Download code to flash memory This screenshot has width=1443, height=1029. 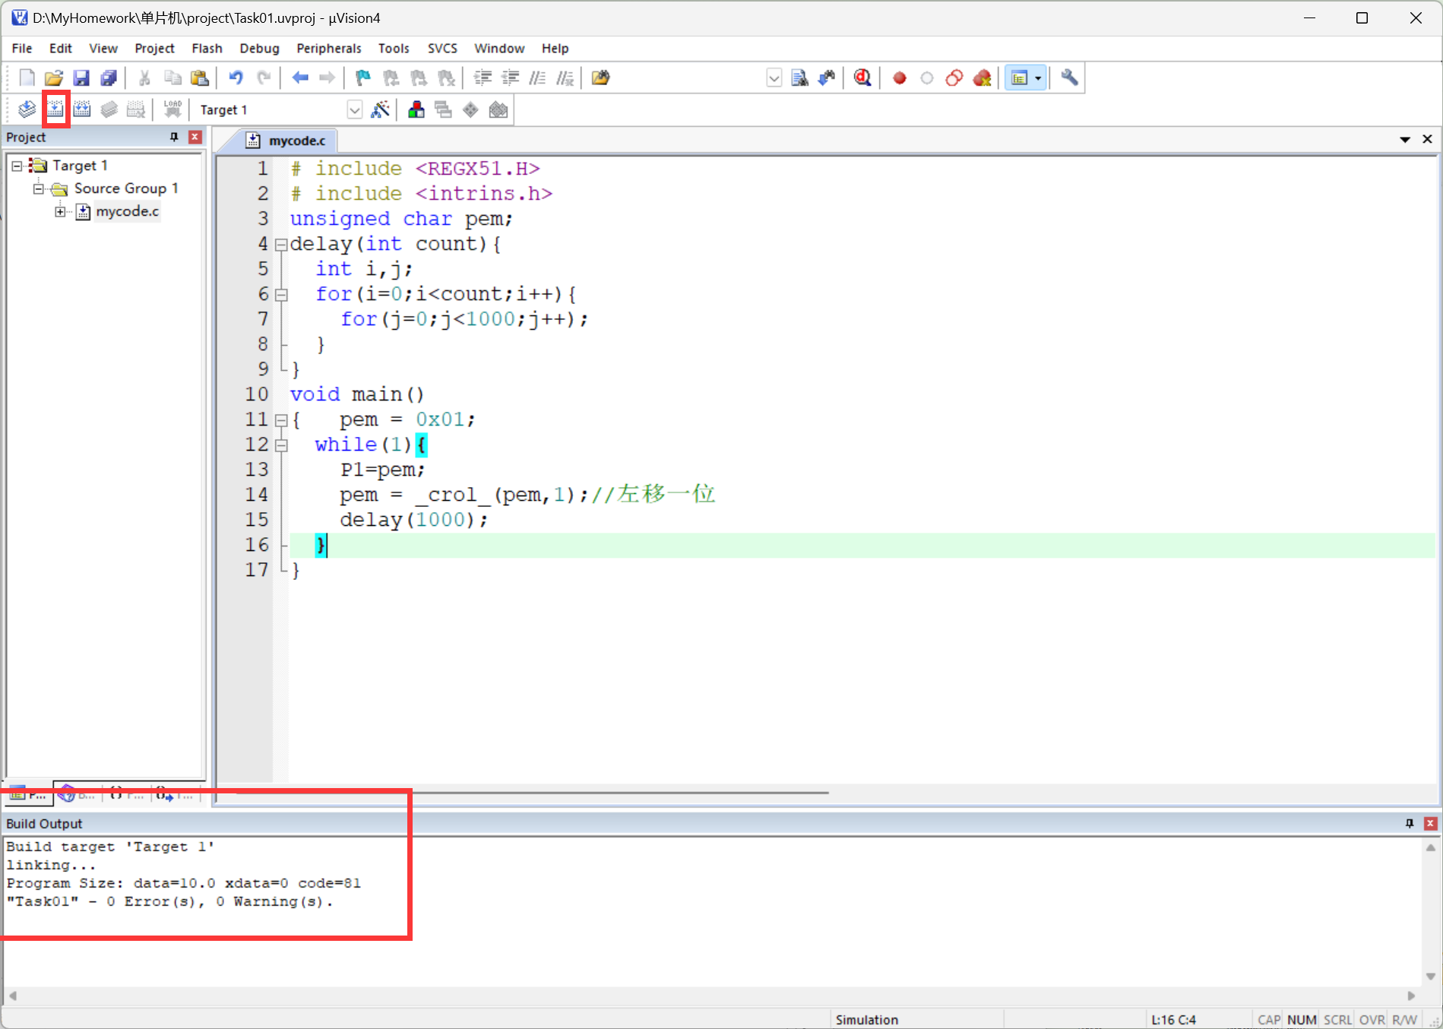(x=172, y=109)
